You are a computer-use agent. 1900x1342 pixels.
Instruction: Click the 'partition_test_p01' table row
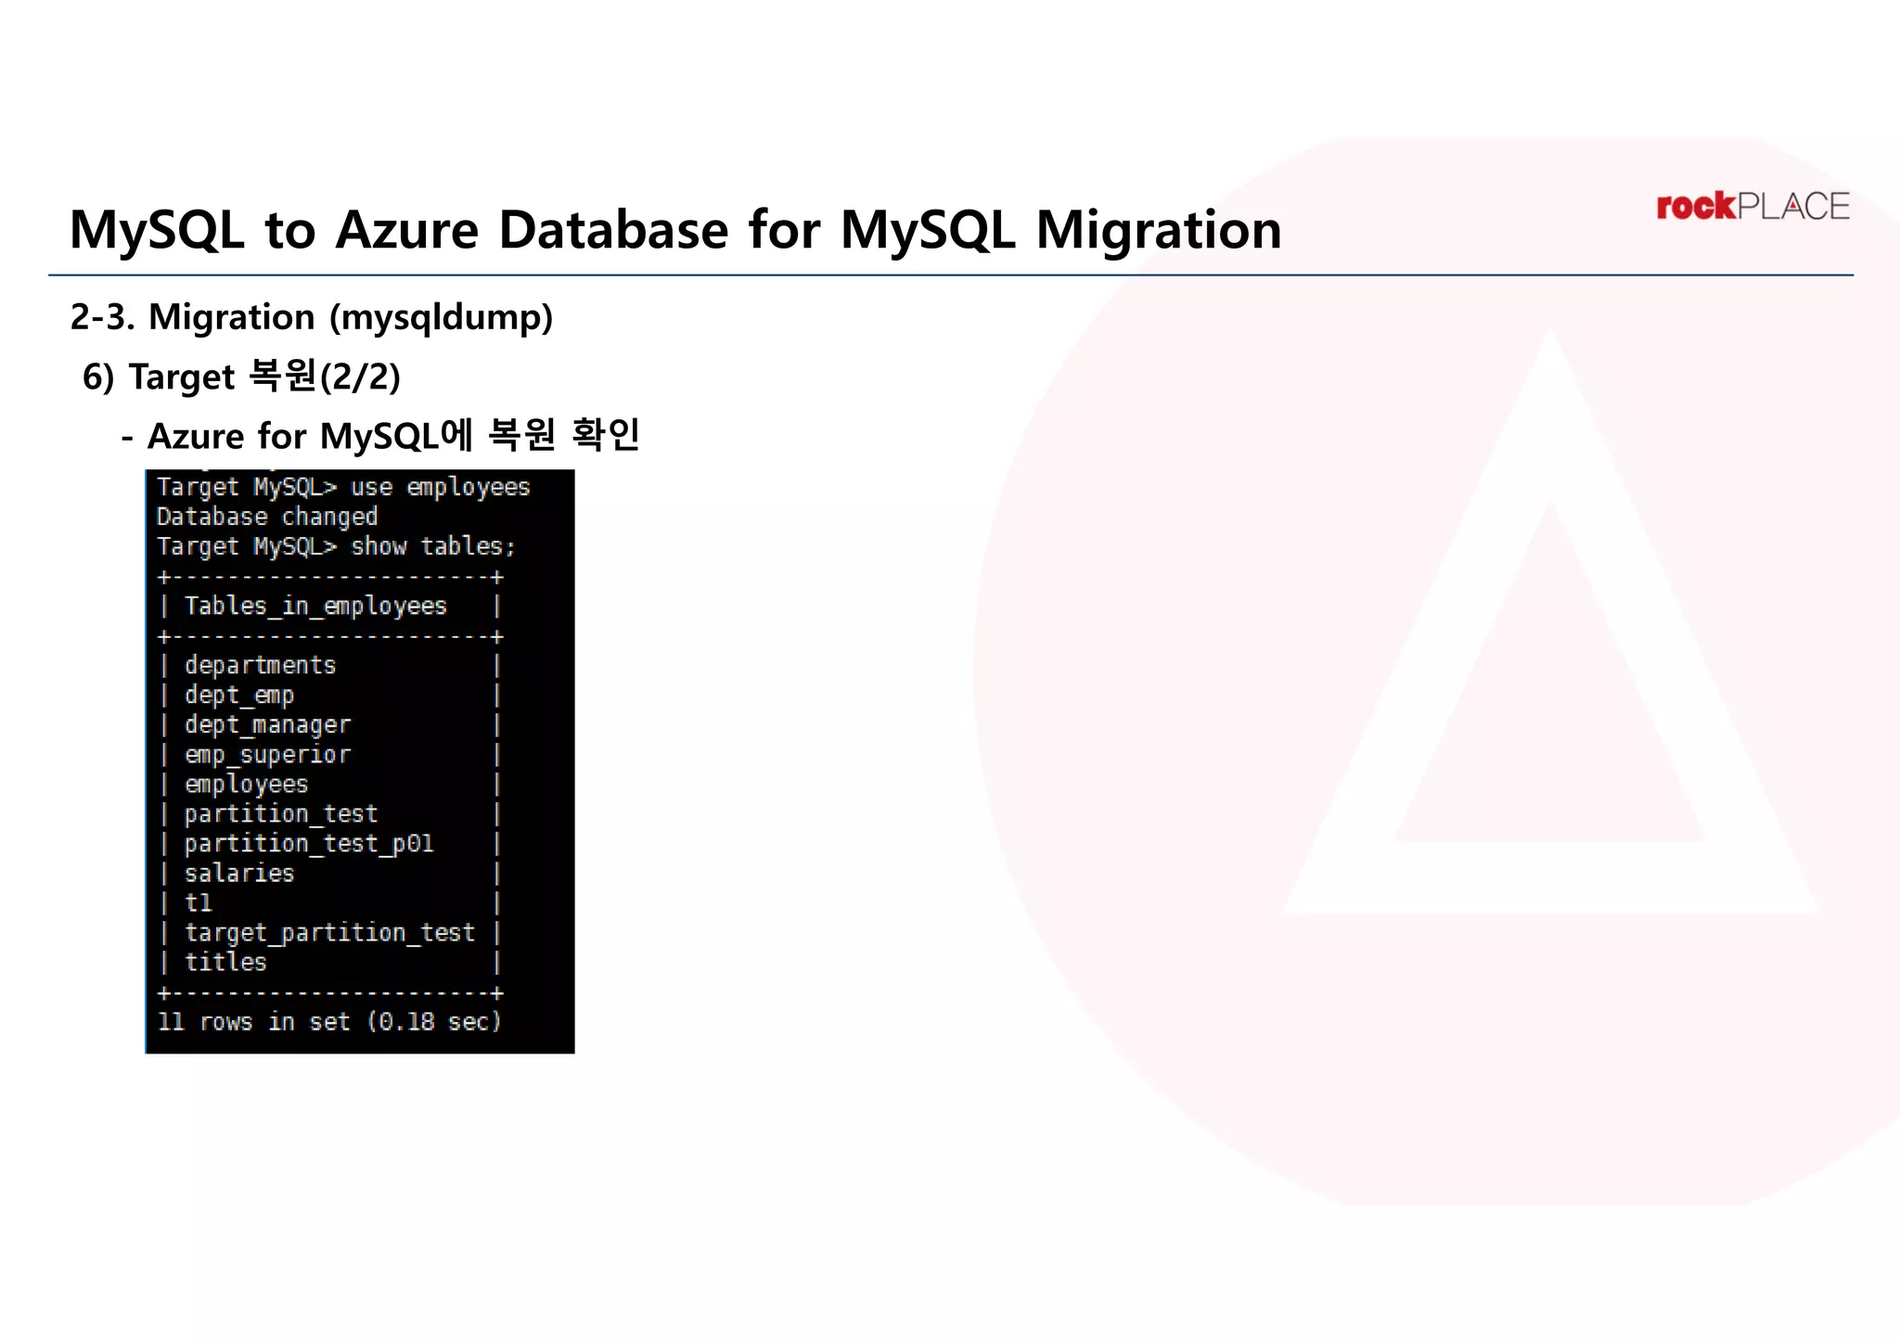[330, 843]
